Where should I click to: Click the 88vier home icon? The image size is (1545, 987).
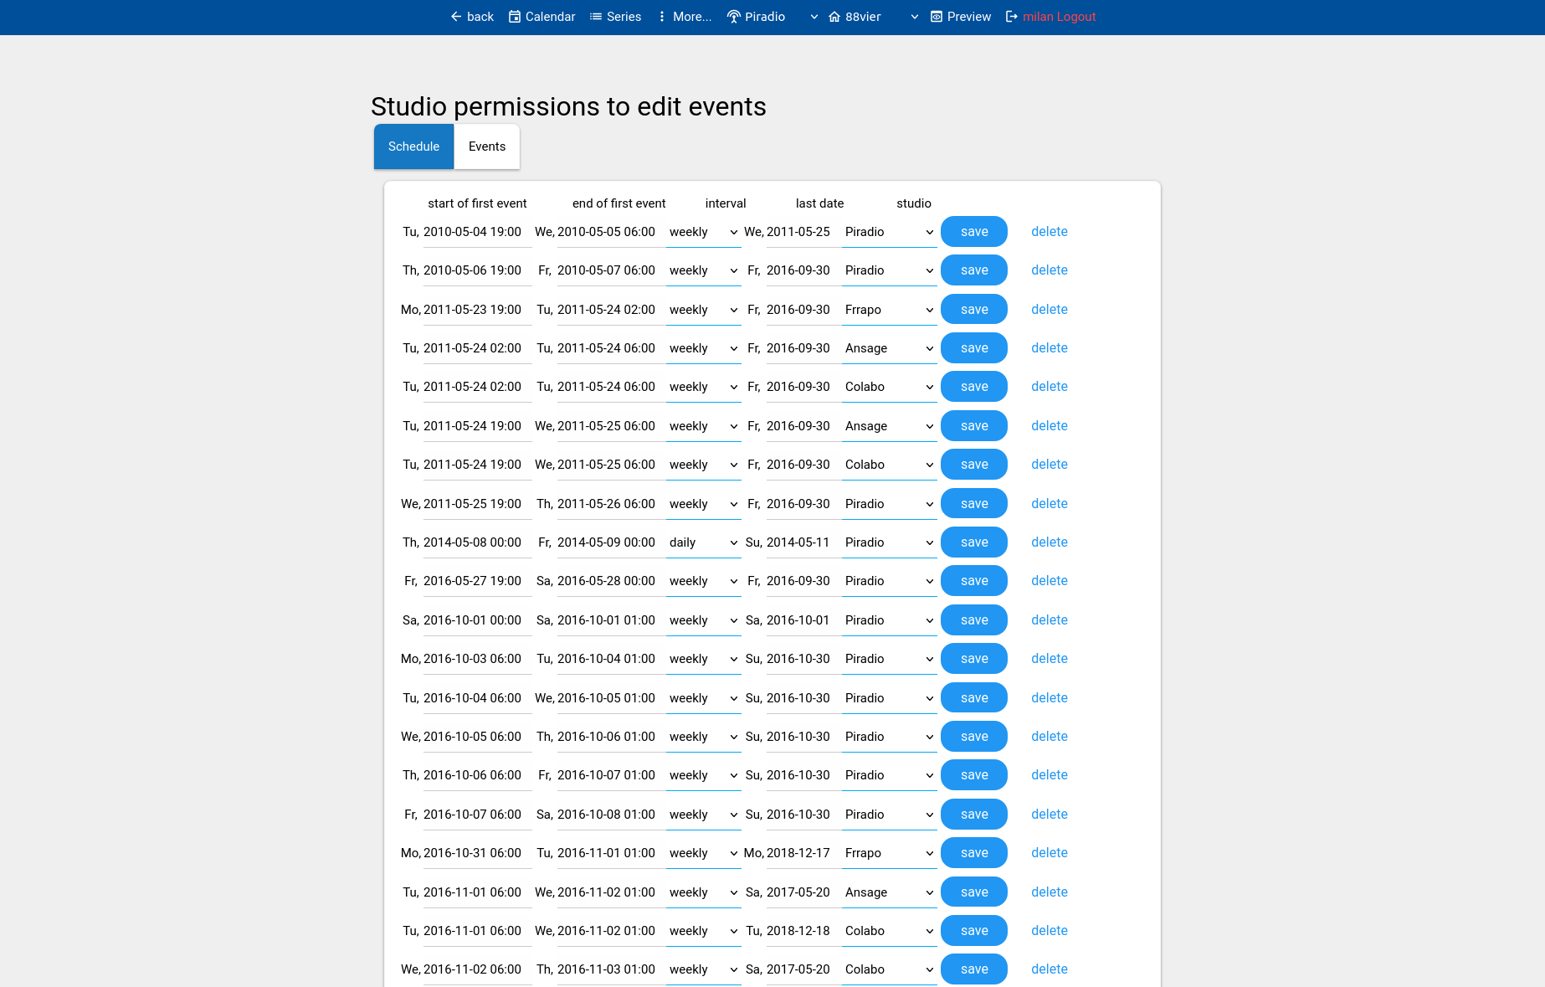coord(834,17)
